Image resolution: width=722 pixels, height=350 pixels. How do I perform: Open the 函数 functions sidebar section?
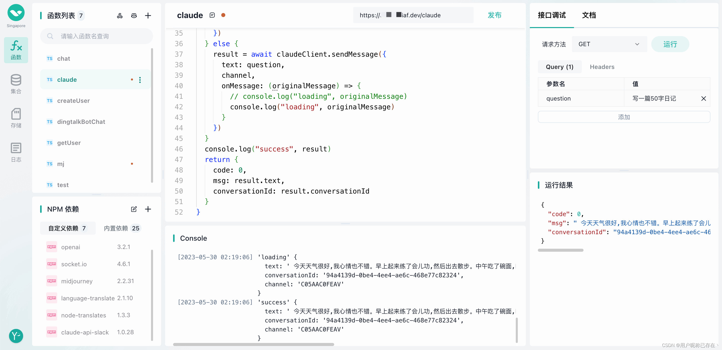[x=16, y=50]
